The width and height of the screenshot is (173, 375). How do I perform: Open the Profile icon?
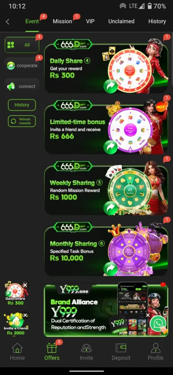coord(155,348)
